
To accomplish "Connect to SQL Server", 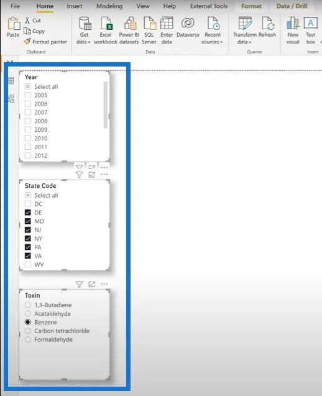I will tap(150, 24).
